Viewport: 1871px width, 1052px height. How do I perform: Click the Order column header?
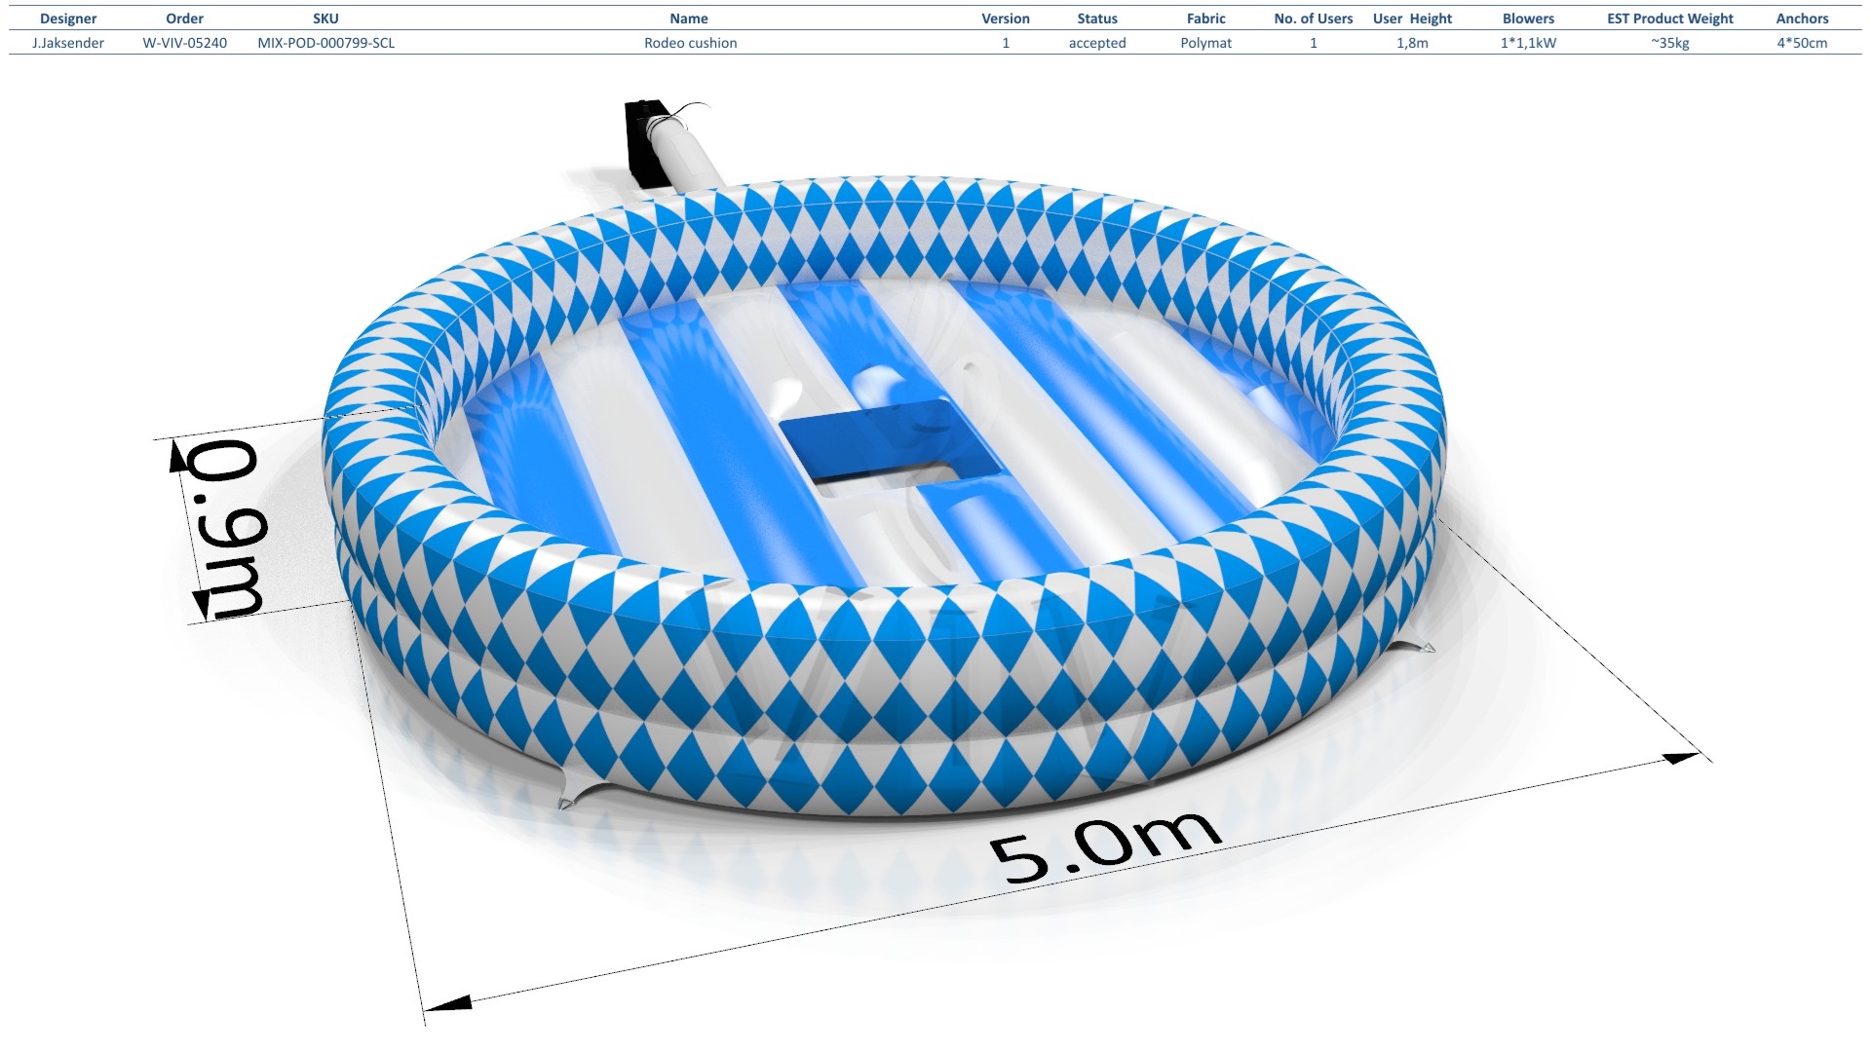pyautogui.click(x=184, y=19)
